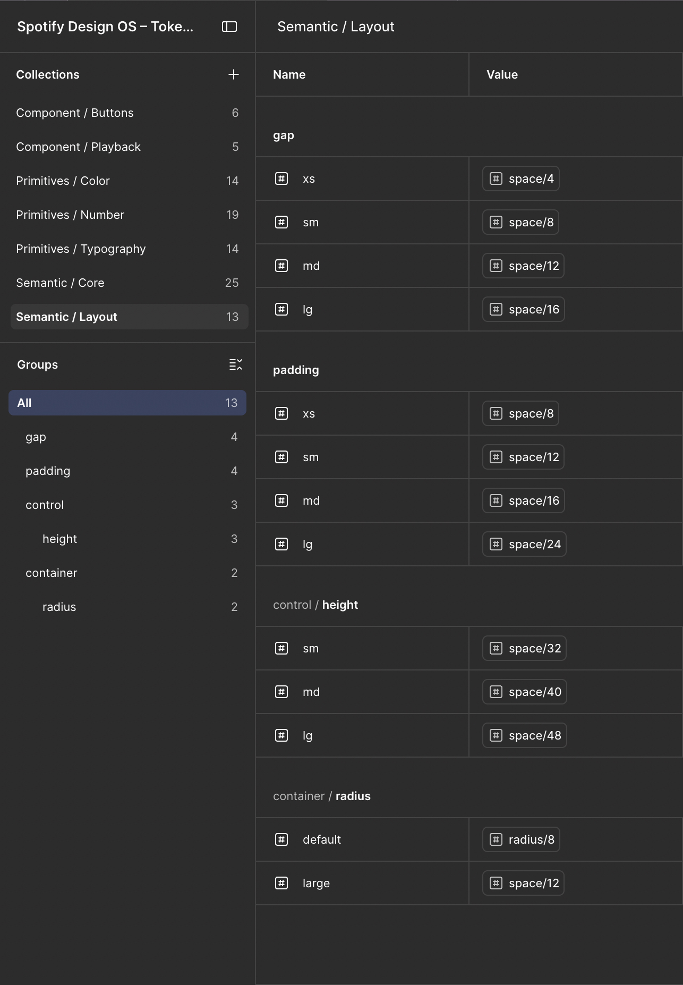Image resolution: width=683 pixels, height=985 pixels.
Task: Click gap md value space/12
Action: point(524,266)
